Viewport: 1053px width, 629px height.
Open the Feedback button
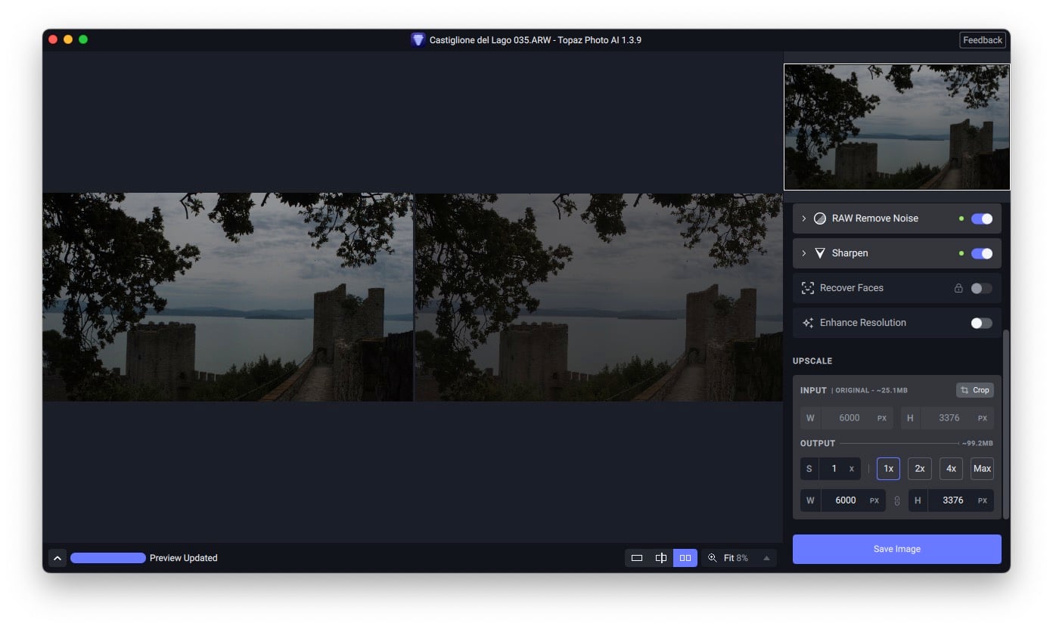coord(983,40)
